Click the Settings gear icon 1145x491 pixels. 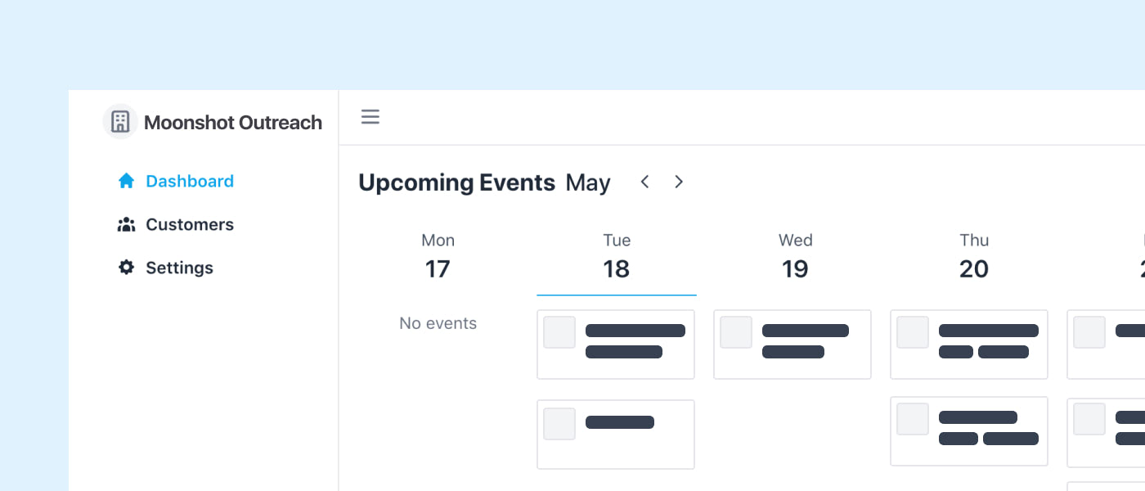coord(126,268)
